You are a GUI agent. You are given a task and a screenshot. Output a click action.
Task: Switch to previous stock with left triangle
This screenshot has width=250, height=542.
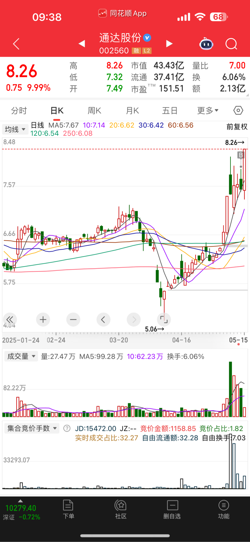[x=82, y=44]
